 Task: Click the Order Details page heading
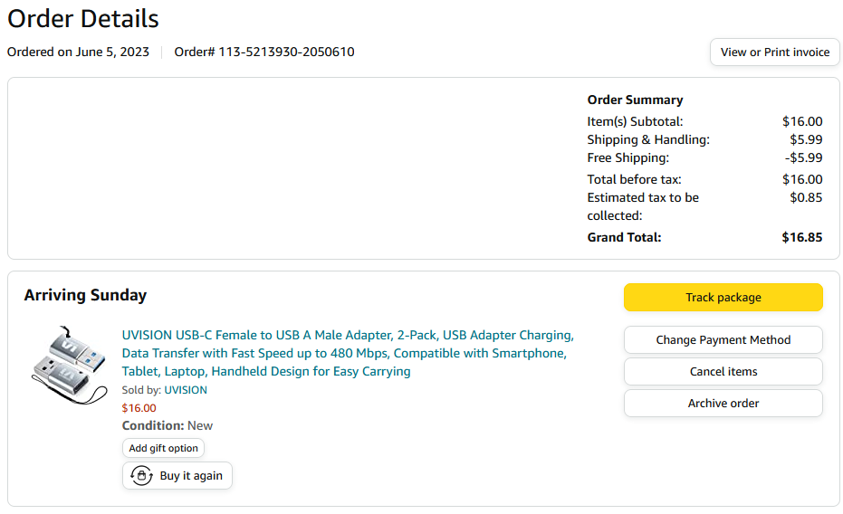(x=83, y=18)
